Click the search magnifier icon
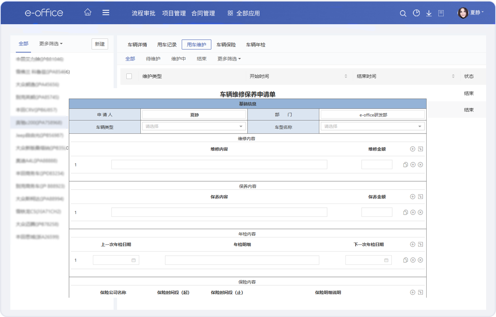 click(x=403, y=13)
